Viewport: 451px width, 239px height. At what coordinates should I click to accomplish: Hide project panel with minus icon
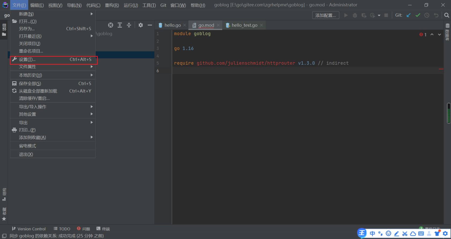(x=150, y=25)
